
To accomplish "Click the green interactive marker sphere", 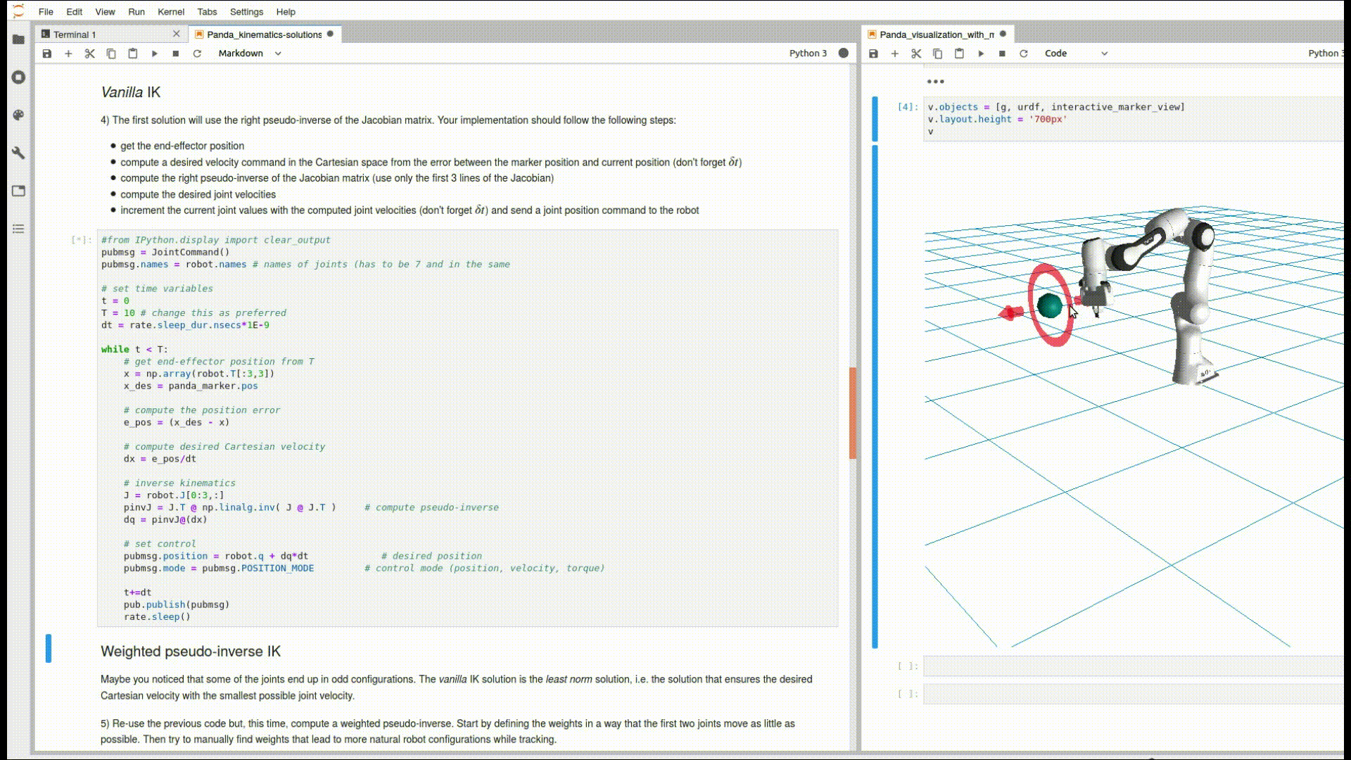I will [1049, 305].
